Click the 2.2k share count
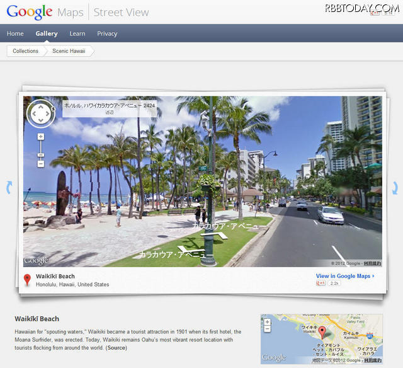Image resolution: width=403 pixels, height=368 pixels. 334,283
